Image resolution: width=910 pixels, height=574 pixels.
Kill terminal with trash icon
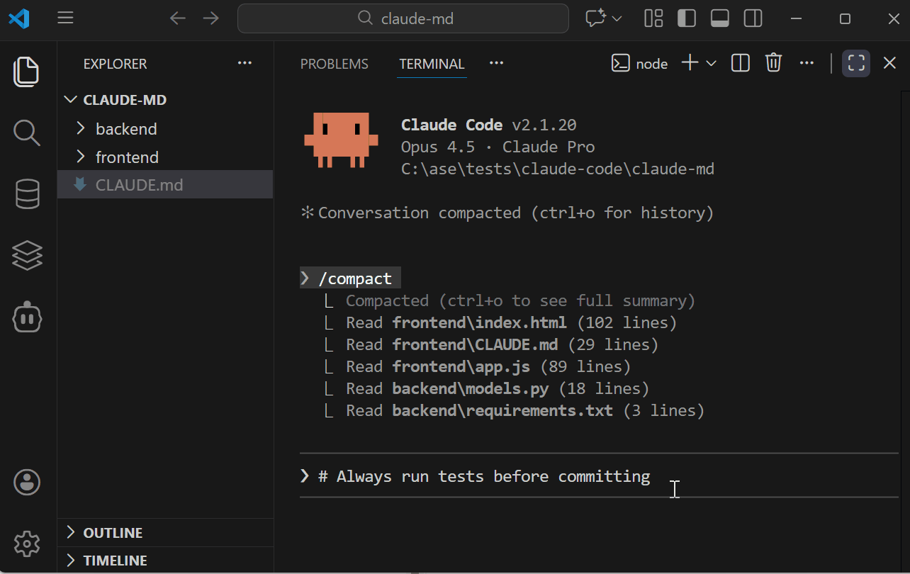pyautogui.click(x=773, y=63)
